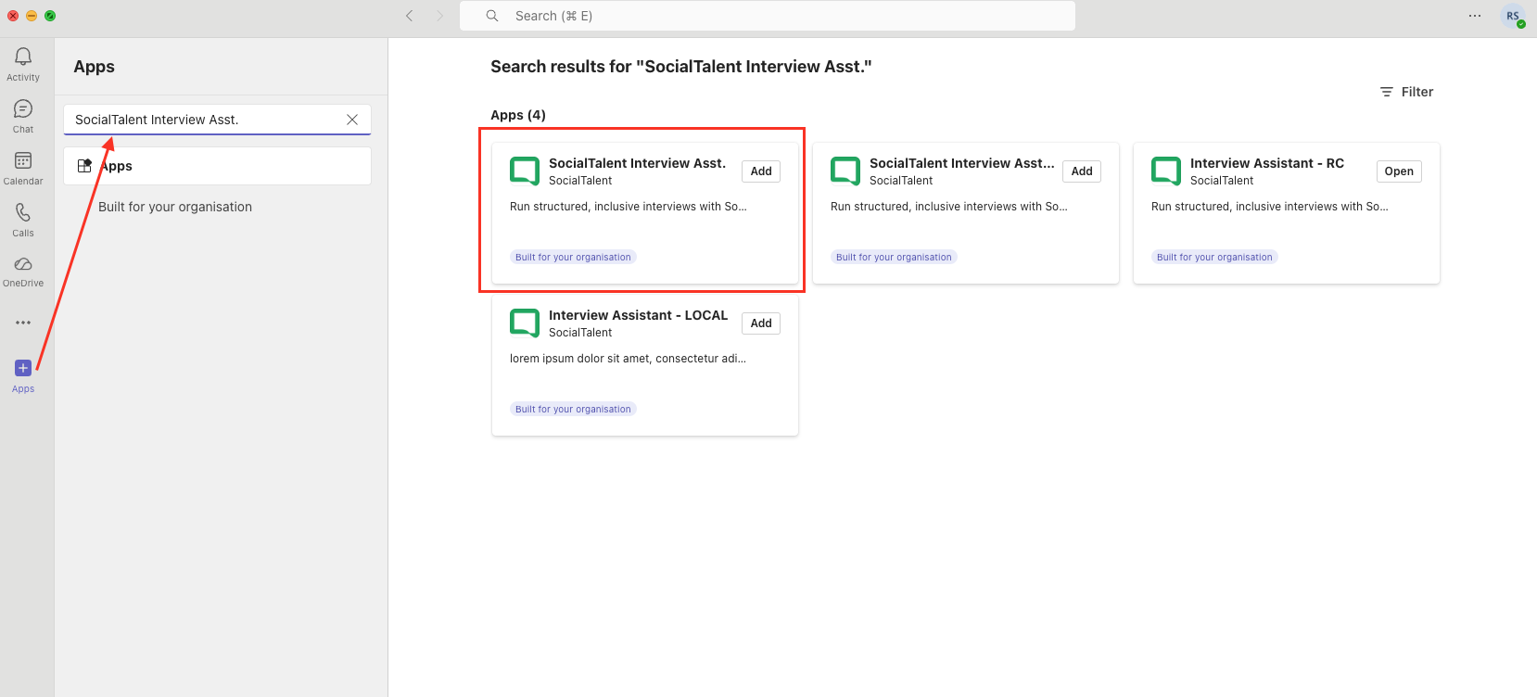The height and width of the screenshot is (697, 1537).
Task: Click SocialTalent publisher under Interview Assistant - LOCAL
Action: coord(580,333)
